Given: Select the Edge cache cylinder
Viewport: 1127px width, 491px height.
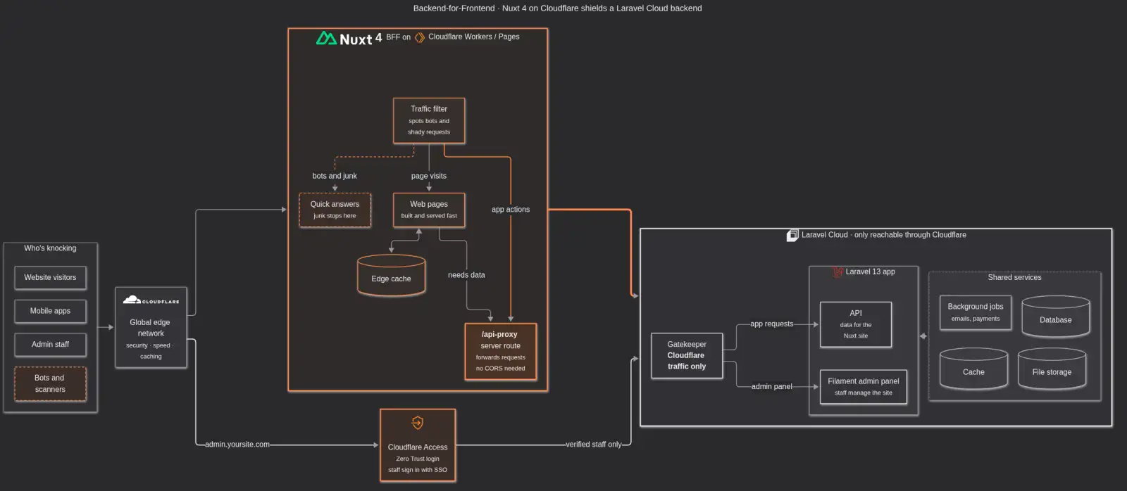Looking at the screenshot, I should tap(391, 276).
